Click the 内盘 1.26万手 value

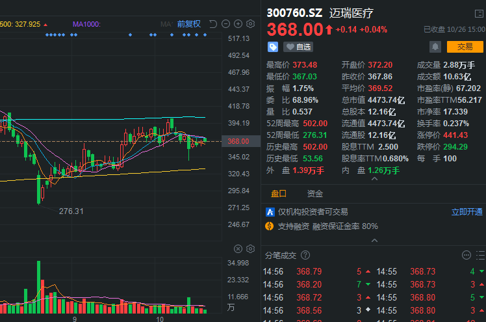tap(384, 170)
